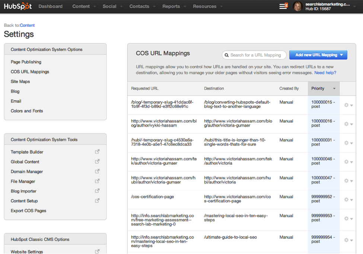
Task: Open Domain Manager tool link
Action: [x=27, y=172]
